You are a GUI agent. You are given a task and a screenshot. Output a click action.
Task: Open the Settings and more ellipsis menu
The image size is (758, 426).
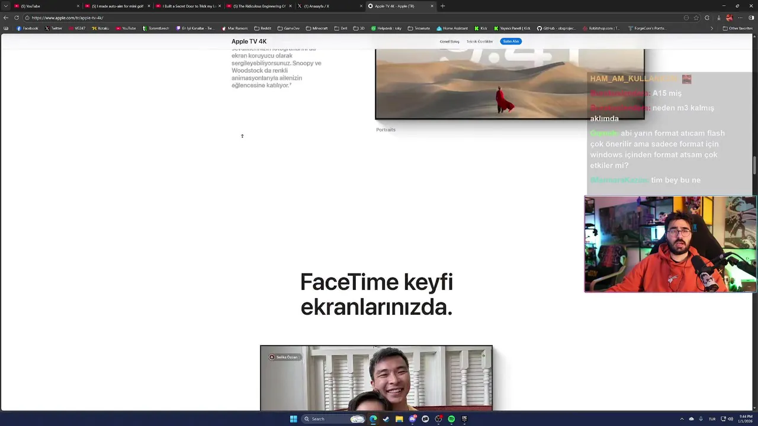(740, 18)
